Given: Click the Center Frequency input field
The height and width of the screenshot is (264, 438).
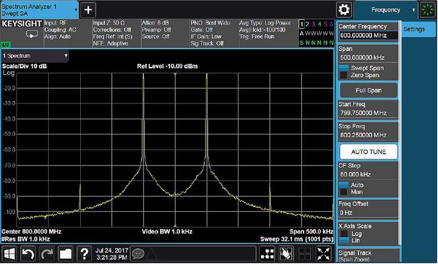Looking at the screenshot, I should coord(367,35).
